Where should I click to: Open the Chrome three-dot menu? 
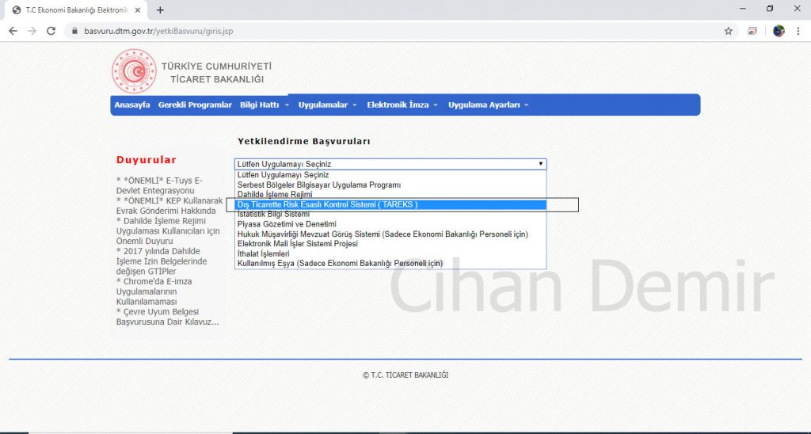click(x=798, y=31)
